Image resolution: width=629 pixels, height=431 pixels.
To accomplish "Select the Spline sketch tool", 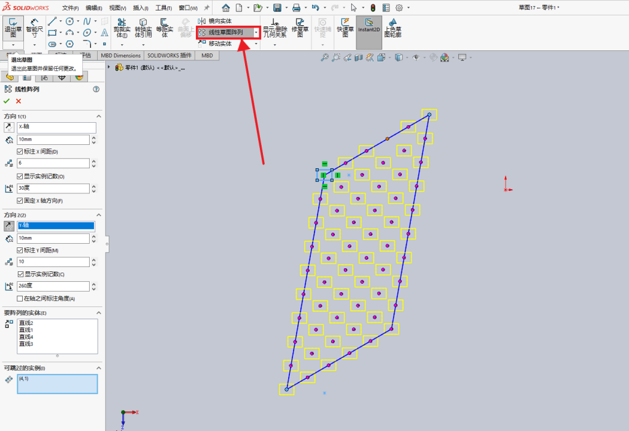I will pyautogui.click(x=87, y=21).
